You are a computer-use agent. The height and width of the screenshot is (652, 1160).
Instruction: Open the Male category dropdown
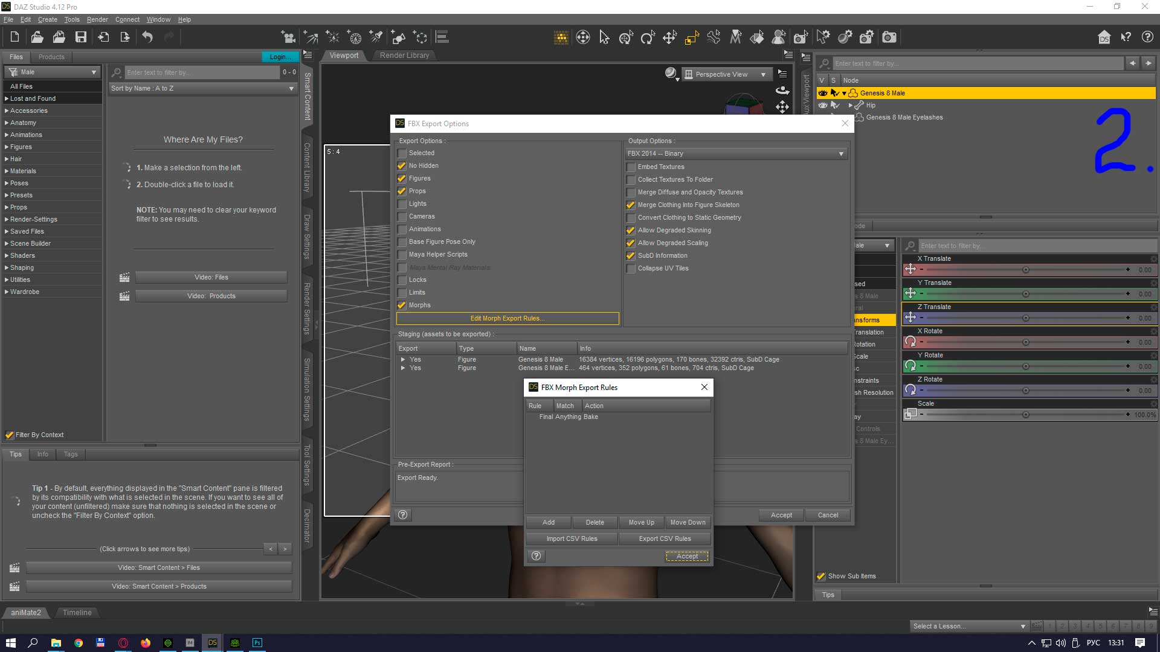53,72
